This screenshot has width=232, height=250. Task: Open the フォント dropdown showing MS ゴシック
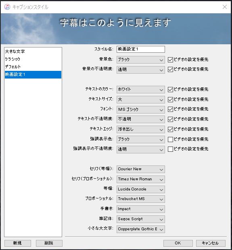pos(140,110)
